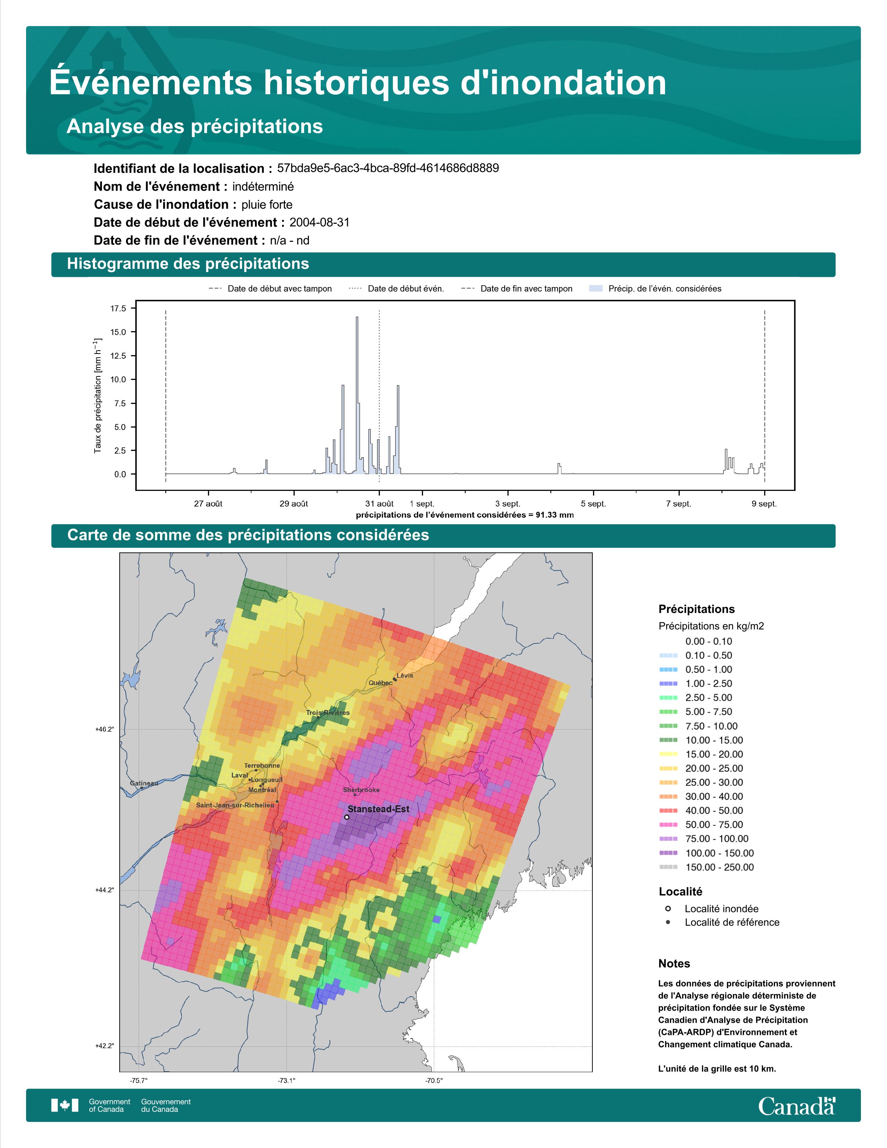Click the 'Montréal' label on the map

[x=262, y=790]
